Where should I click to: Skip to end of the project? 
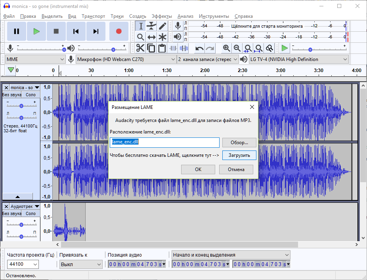(96, 31)
